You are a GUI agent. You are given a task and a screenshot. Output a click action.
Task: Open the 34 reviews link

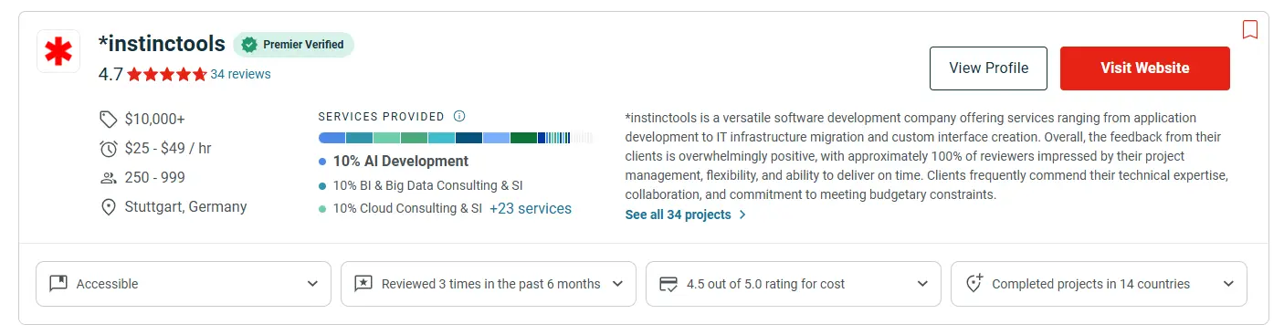click(240, 75)
